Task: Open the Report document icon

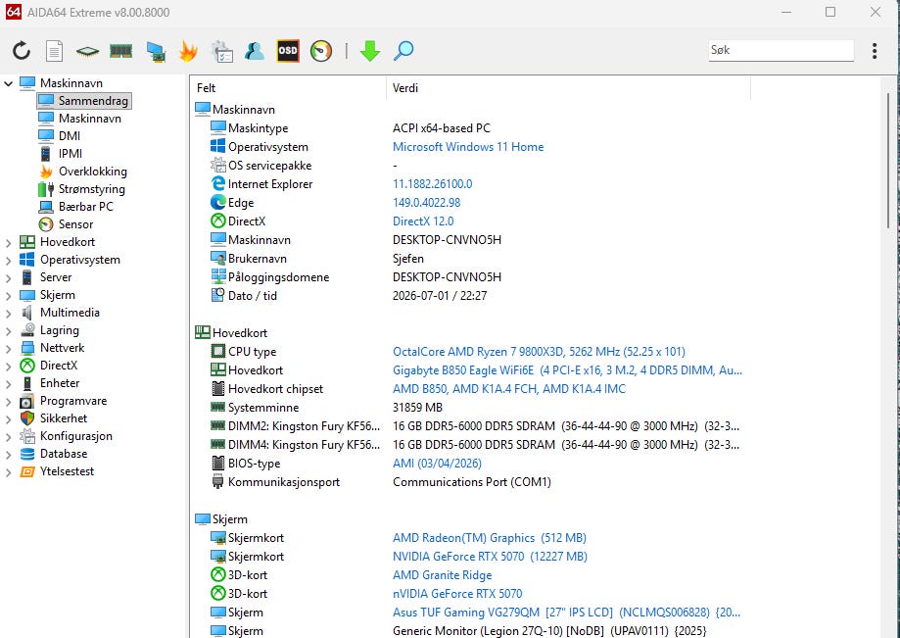Action: (x=54, y=51)
